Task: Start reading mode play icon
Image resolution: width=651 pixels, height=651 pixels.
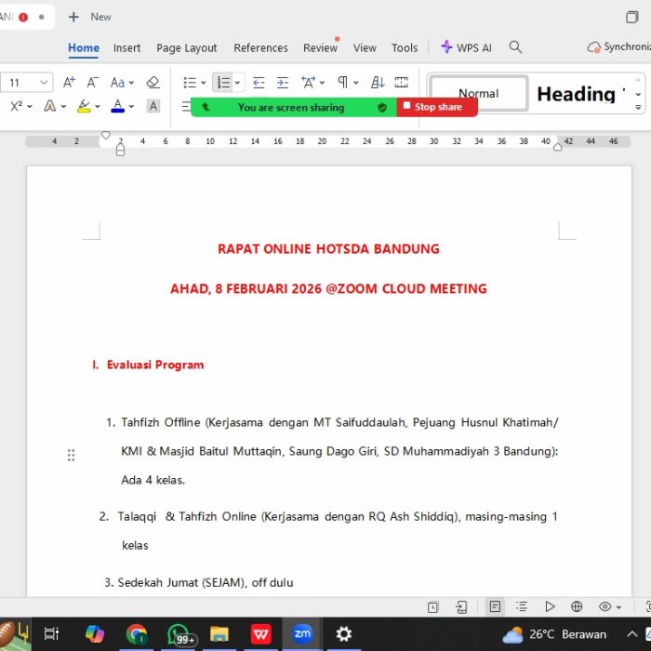Action: click(550, 606)
